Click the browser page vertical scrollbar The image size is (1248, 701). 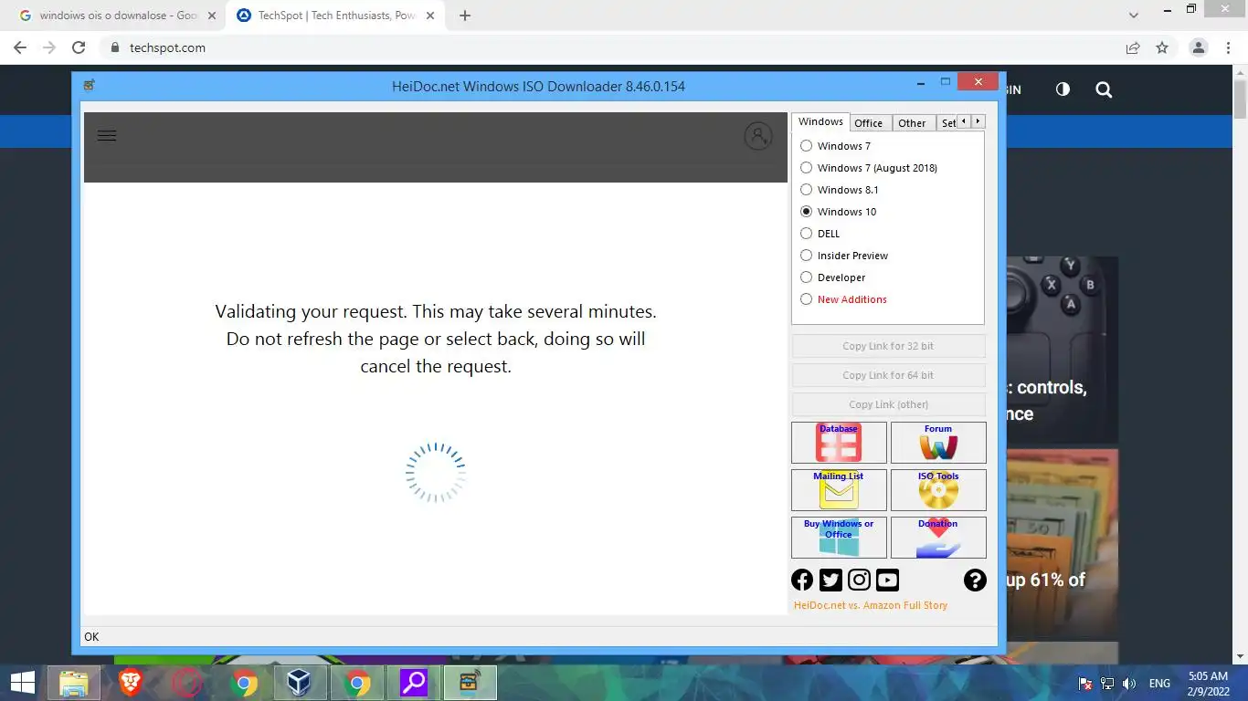coord(1240,99)
